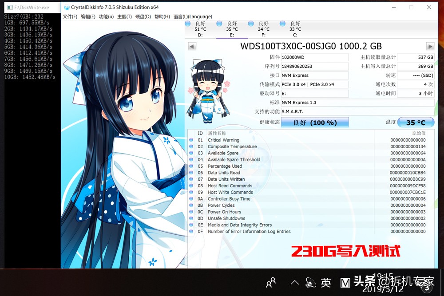The width and height of the screenshot is (444, 296).
Task: Toggle the 英 input language indicator
Action: (x=326, y=282)
